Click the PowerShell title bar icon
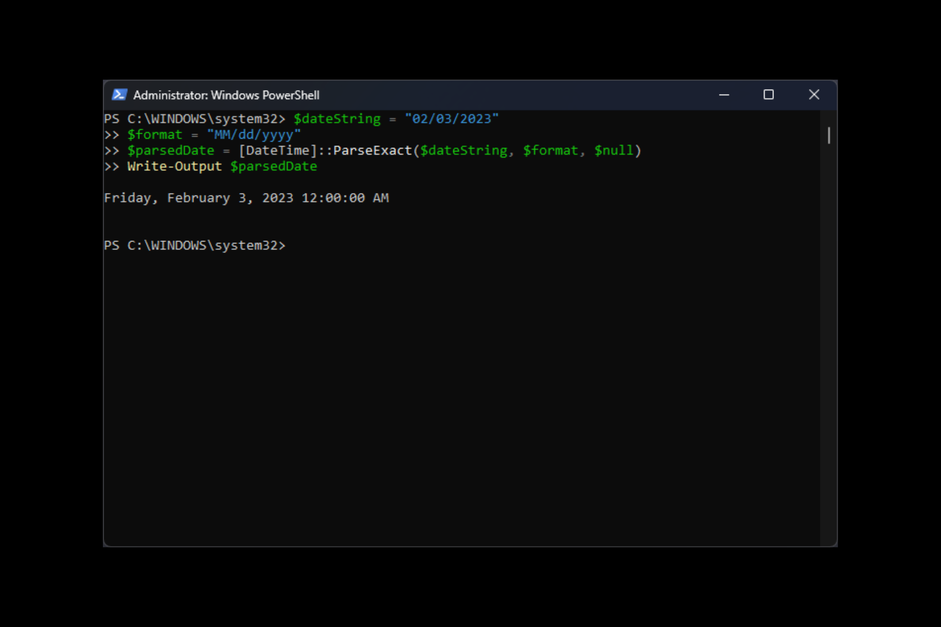941x627 pixels. pyautogui.click(x=119, y=95)
